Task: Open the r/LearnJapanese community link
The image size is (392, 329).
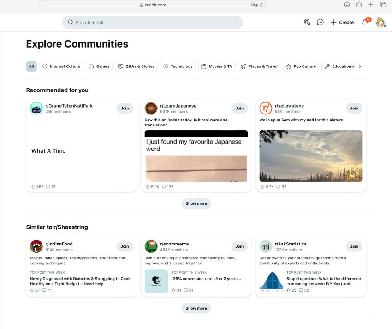Action: [178, 106]
